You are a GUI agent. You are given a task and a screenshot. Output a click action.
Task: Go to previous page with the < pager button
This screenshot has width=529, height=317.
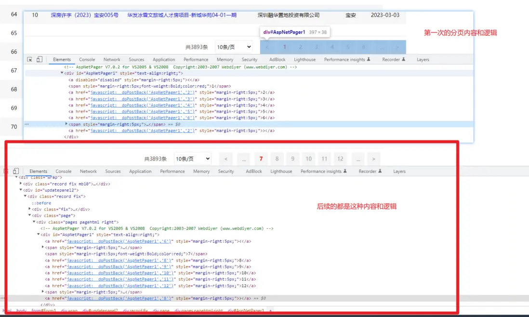click(x=226, y=159)
